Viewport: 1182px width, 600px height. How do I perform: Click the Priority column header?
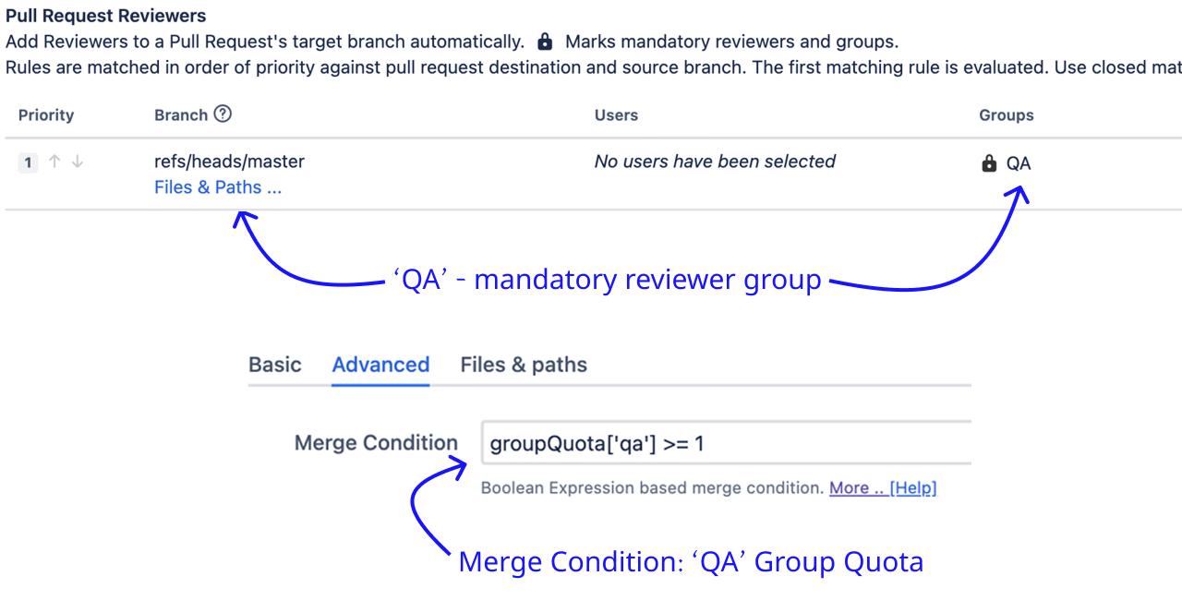point(46,115)
